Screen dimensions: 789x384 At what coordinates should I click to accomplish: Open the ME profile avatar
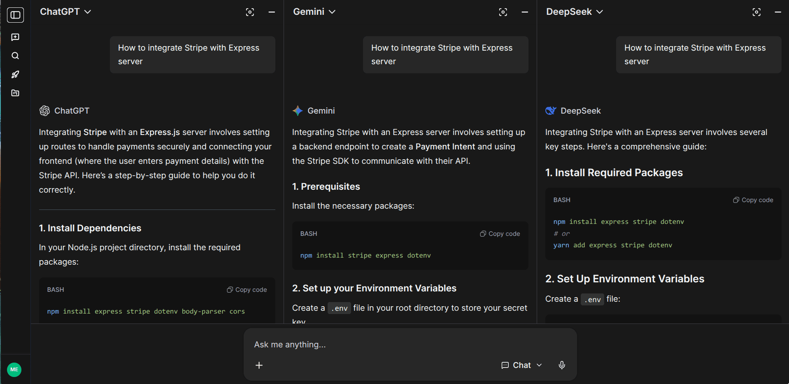[x=14, y=370]
